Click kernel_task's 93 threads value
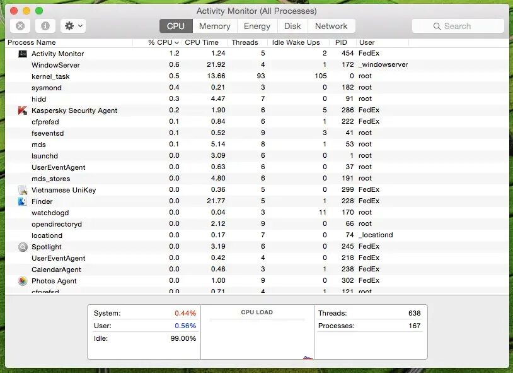513x373 pixels. click(261, 76)
